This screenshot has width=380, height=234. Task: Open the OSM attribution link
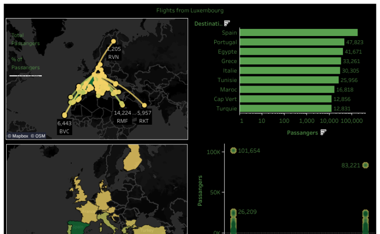point(38,136)
